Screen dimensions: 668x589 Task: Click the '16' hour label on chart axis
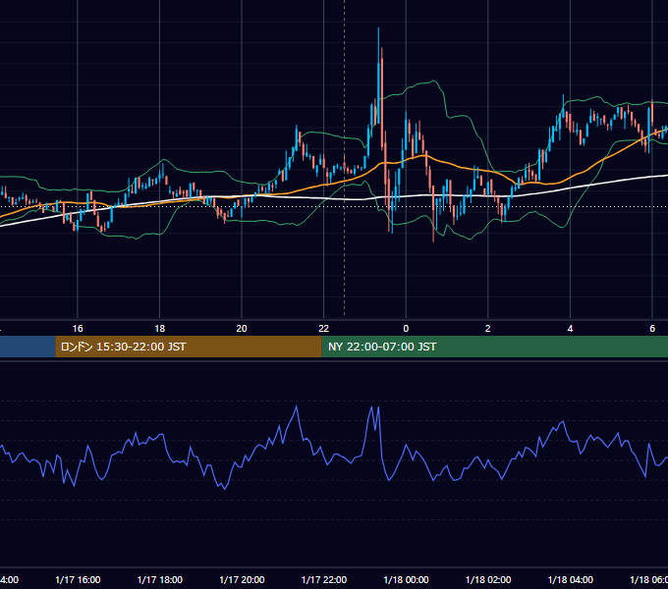tap(78, 329)
